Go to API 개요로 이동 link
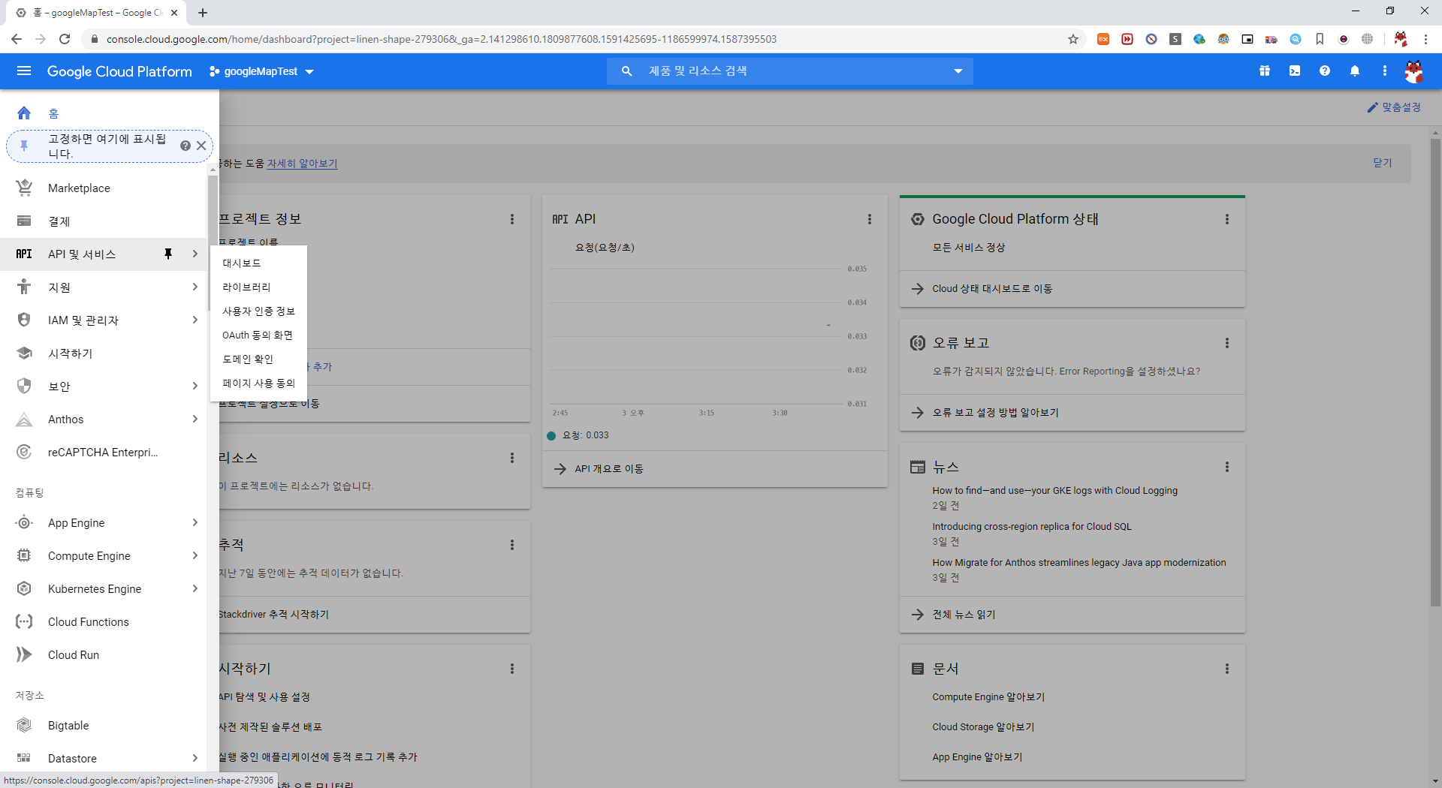1442x788 pixels. (608, 469)
